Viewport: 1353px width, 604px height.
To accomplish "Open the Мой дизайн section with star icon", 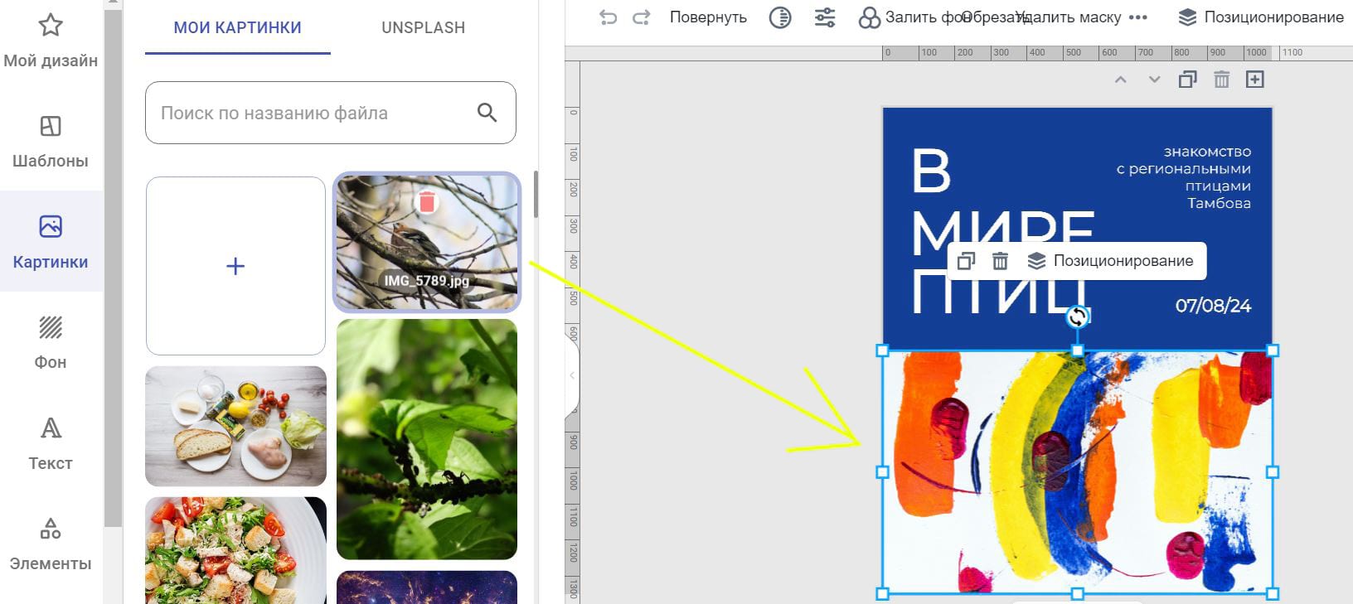I will pyautogui.click(x=51, y=40).
